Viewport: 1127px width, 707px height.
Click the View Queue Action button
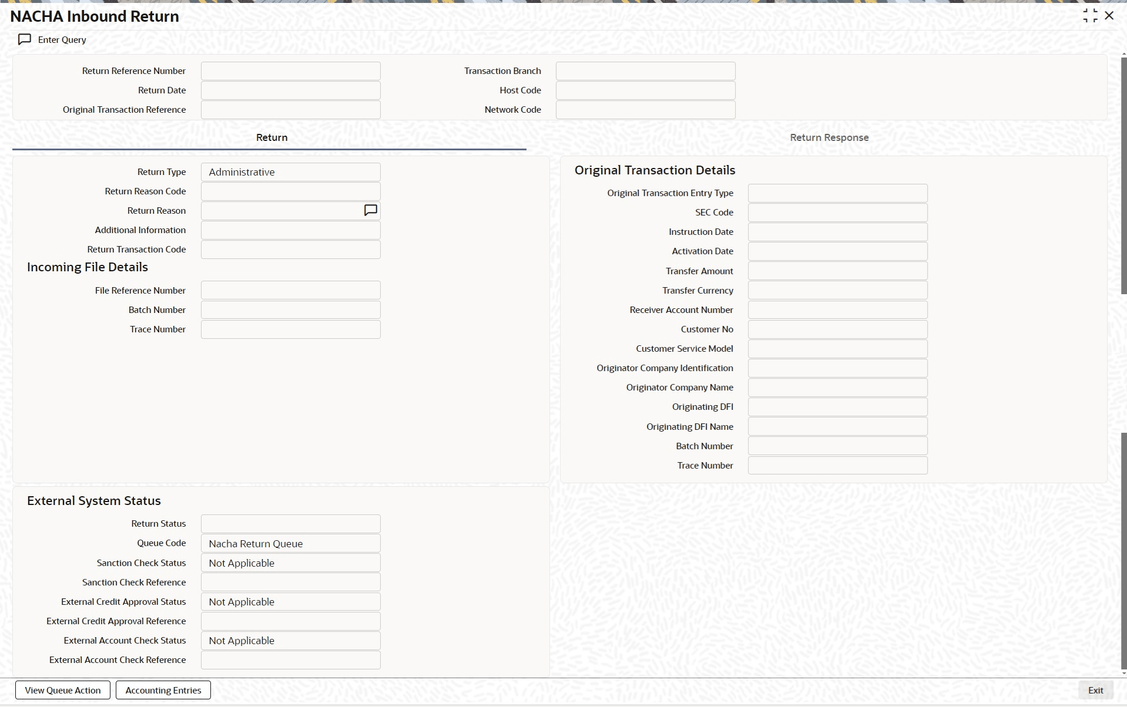(x=63, y=690)
